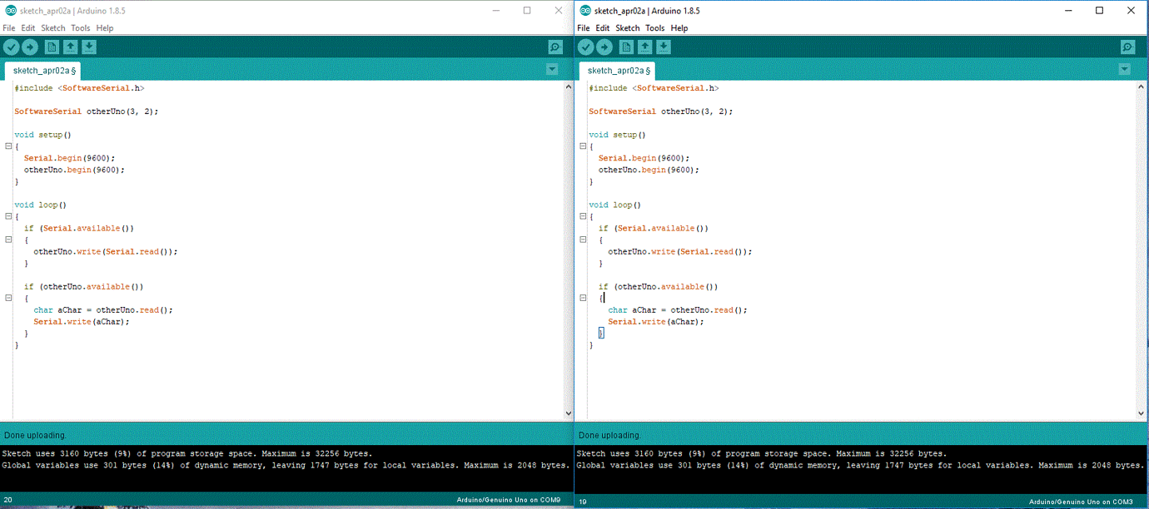Collapse the setup() code block in left window
1149x509 pixels.
tap(7, 146)
